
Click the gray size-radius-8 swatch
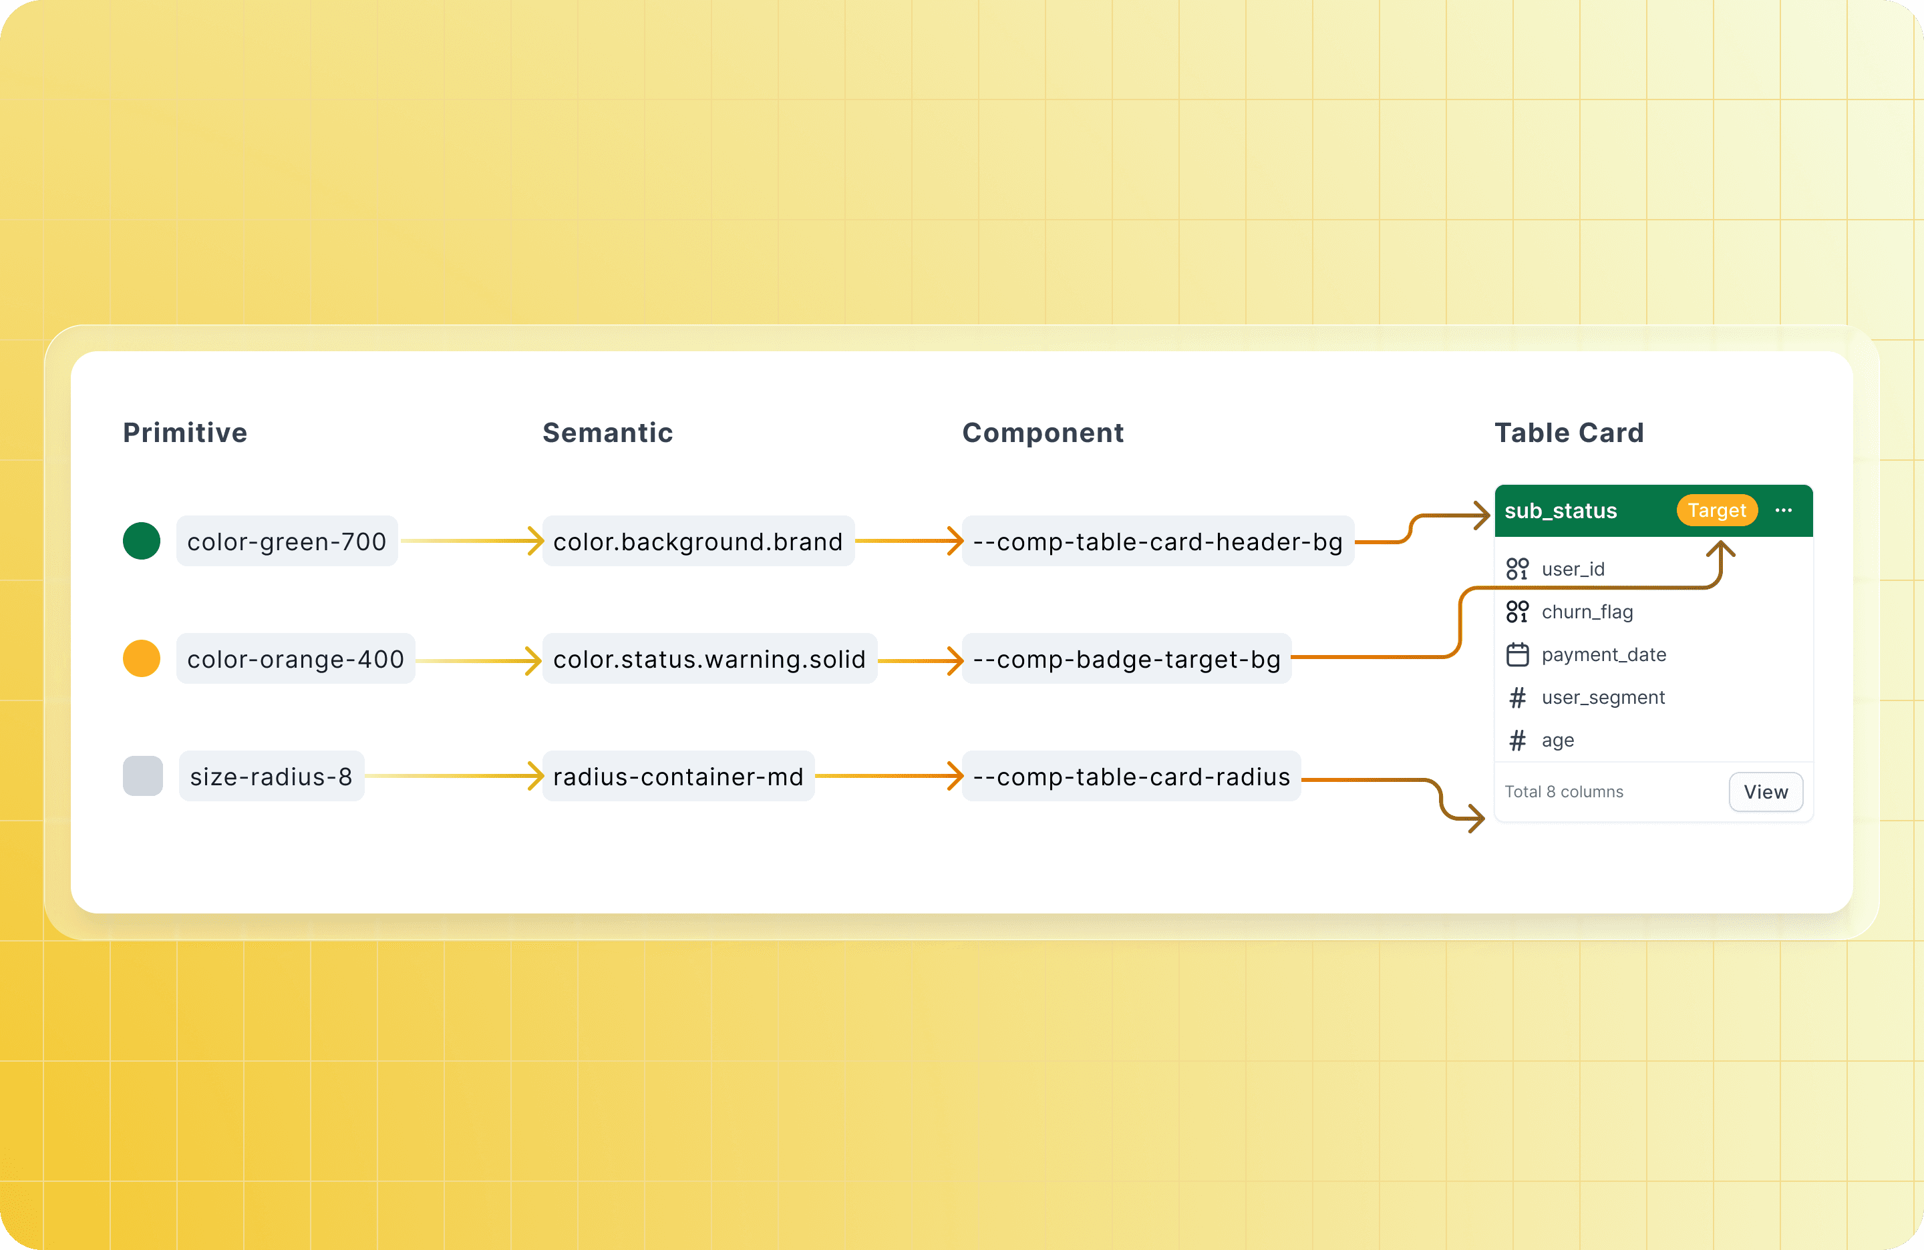click(142, 776)
